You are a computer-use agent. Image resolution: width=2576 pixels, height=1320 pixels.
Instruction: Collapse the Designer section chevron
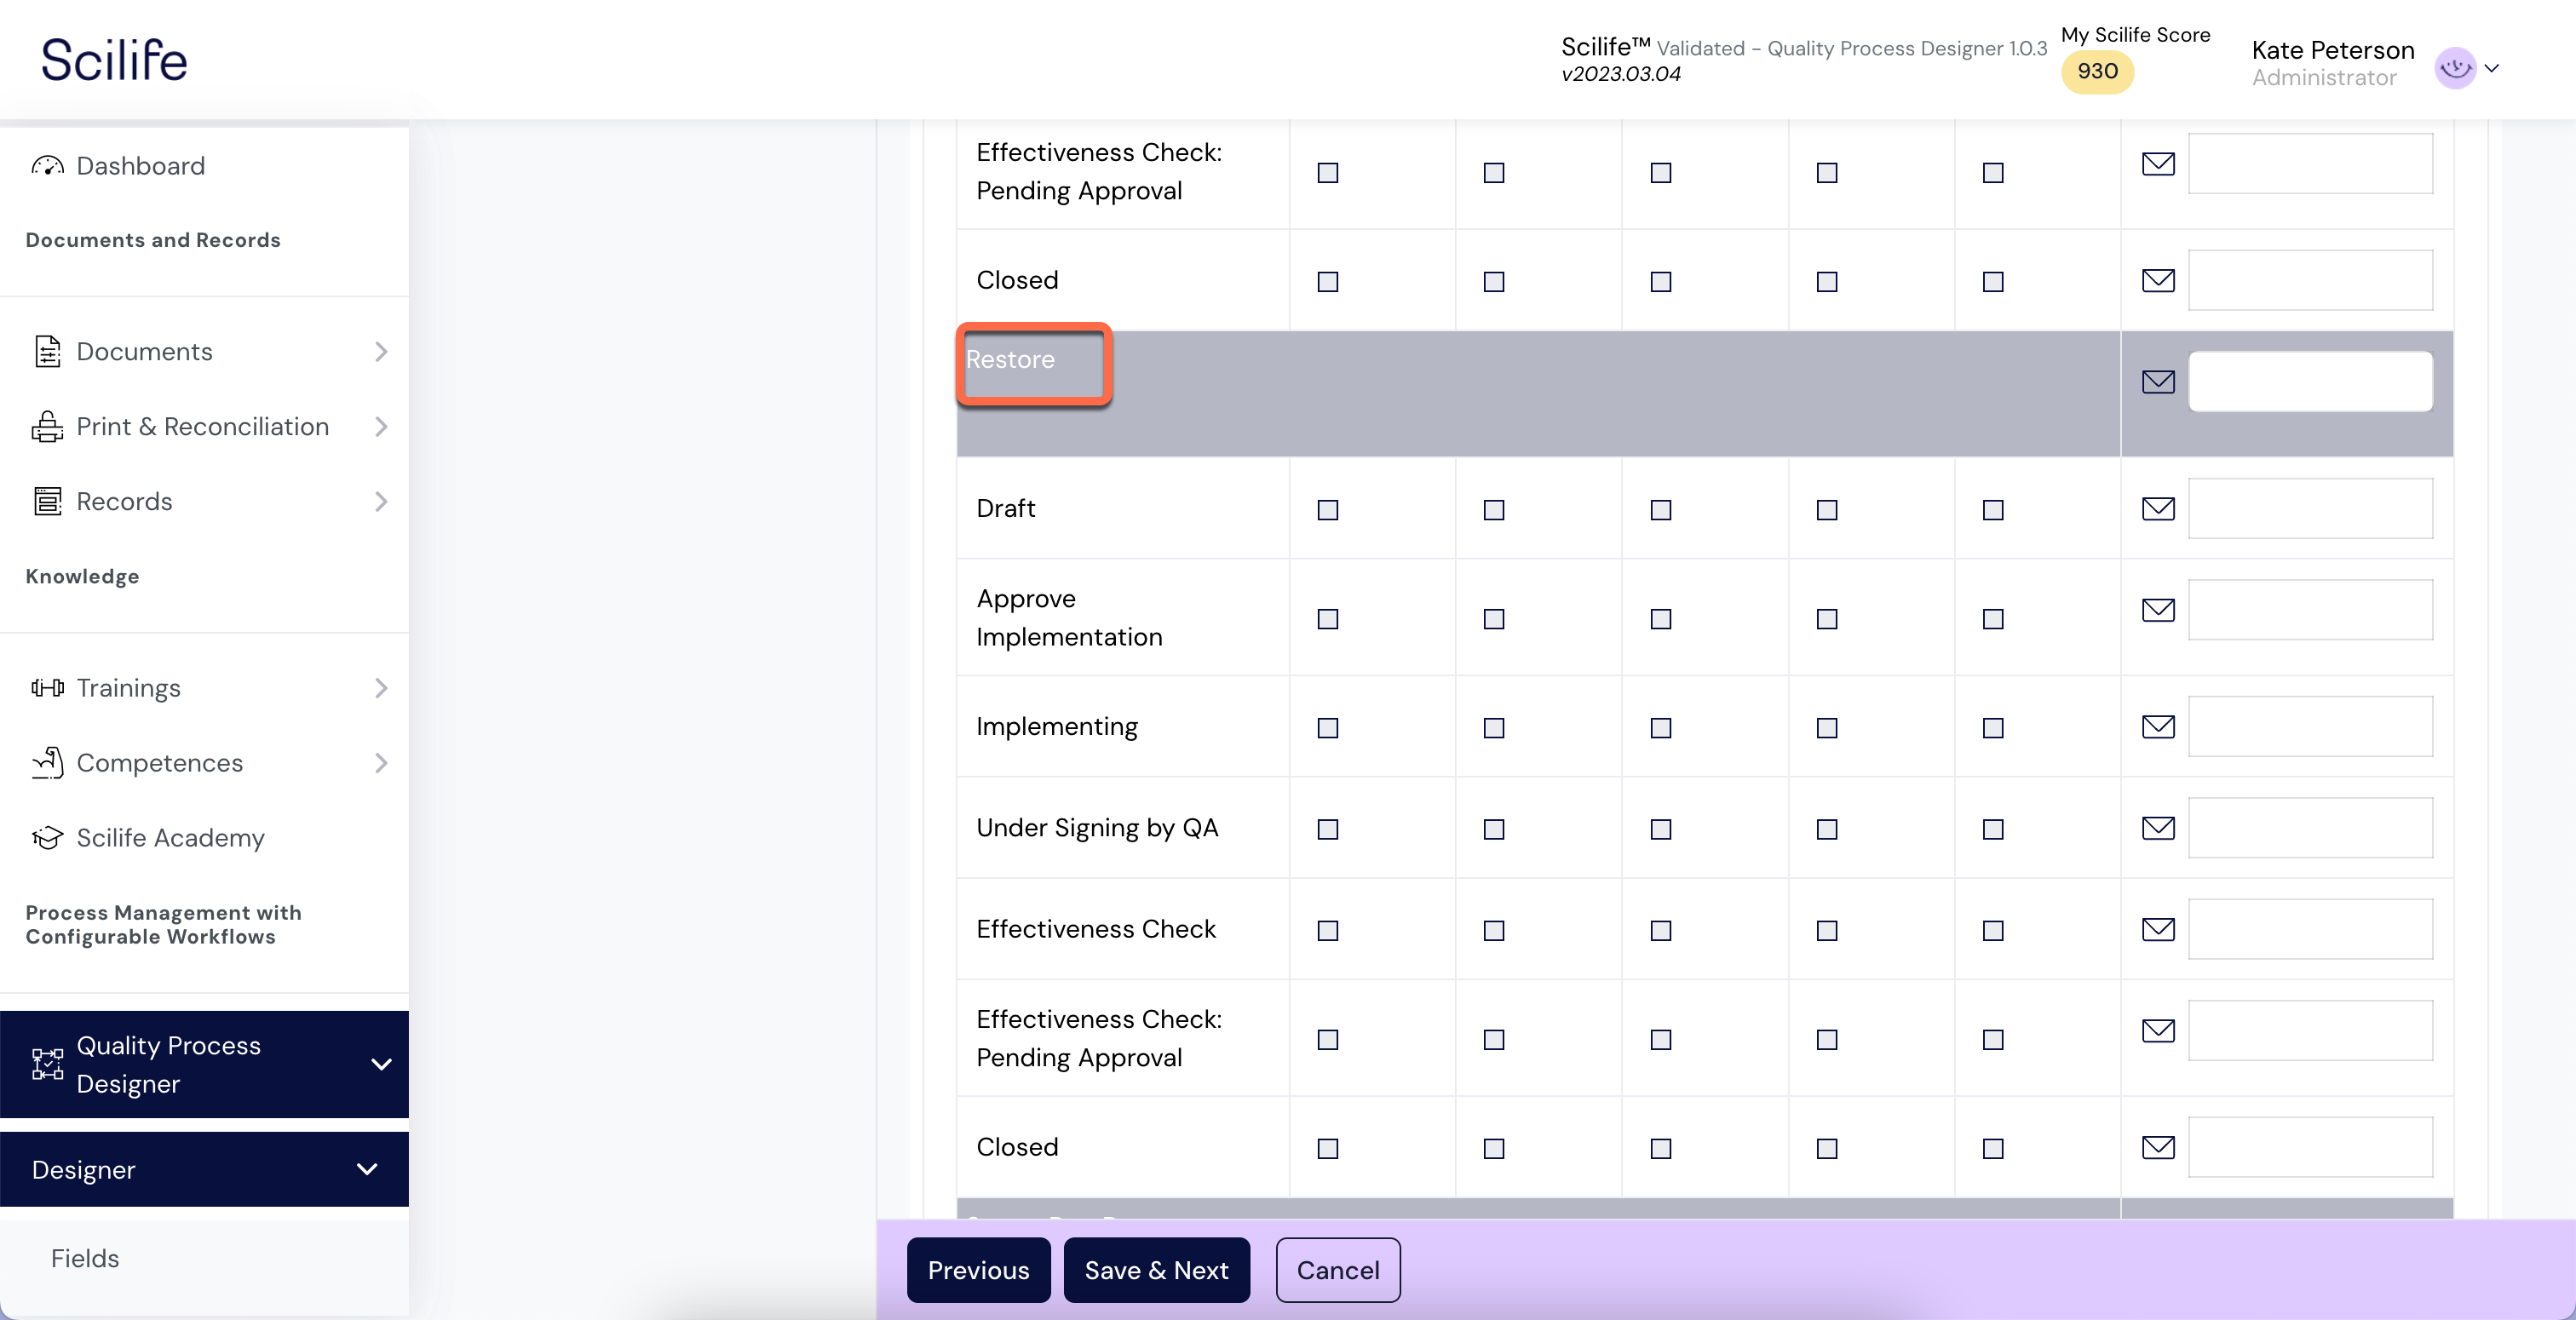tap(367, 1169)
